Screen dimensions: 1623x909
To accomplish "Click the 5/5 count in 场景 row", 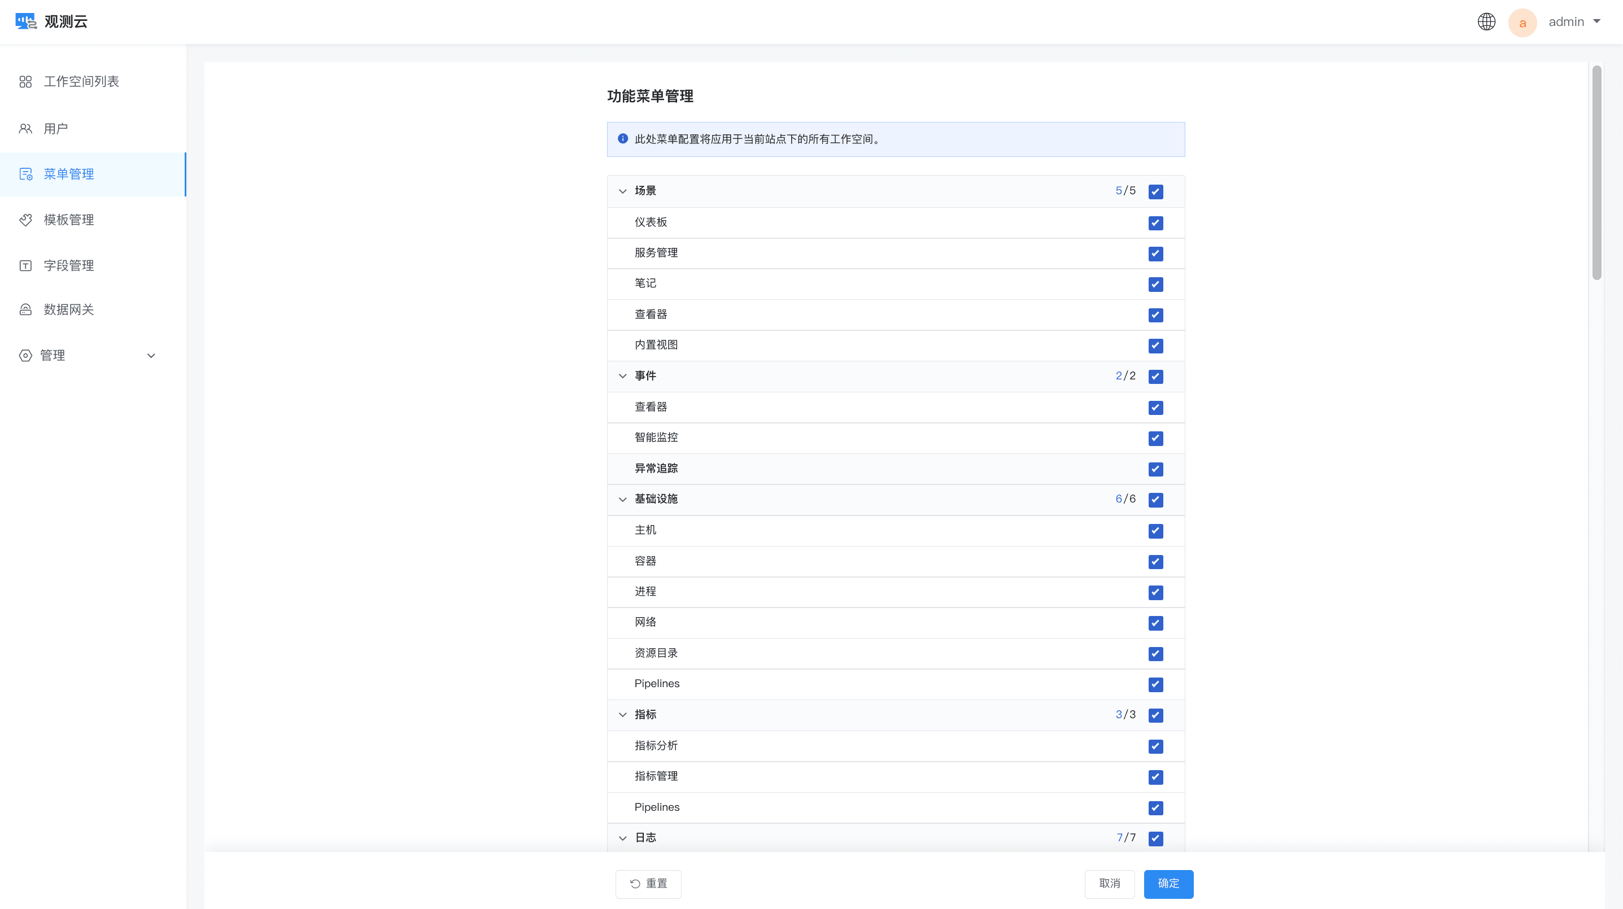I will [x=1125, y=191].
